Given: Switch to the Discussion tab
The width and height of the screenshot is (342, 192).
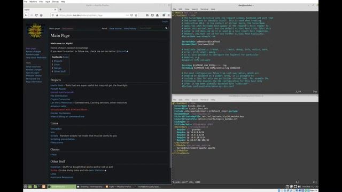Looking at the screenshot, I should click(67, 28).
